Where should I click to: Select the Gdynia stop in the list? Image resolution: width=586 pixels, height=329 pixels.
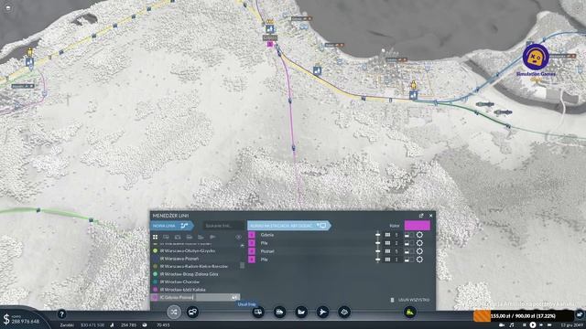pyautogui.click(x=266, y=235)
